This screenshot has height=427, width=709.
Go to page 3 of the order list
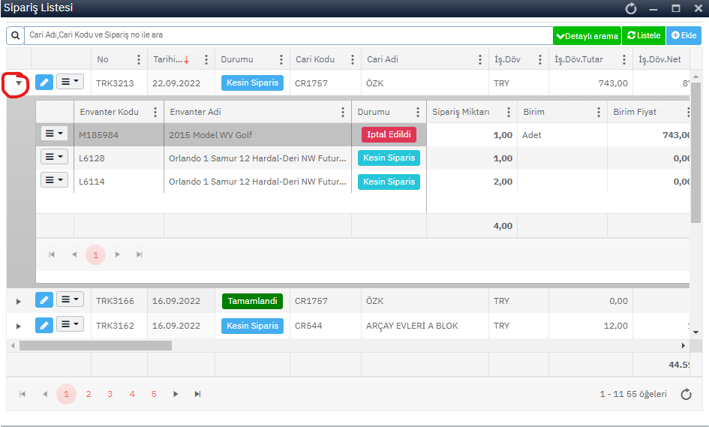point(110,394)
